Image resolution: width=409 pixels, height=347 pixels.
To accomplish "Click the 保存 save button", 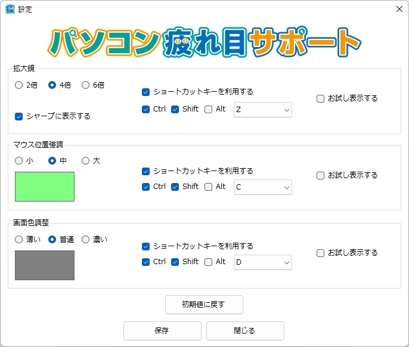I will click(162, 330).
